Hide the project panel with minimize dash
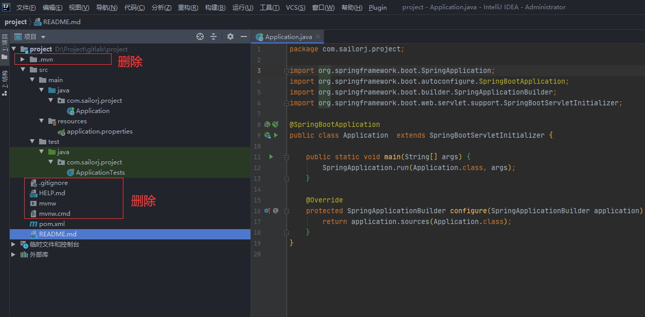The image size is (645, 317). pyautogui.click(x=244, y=36)
